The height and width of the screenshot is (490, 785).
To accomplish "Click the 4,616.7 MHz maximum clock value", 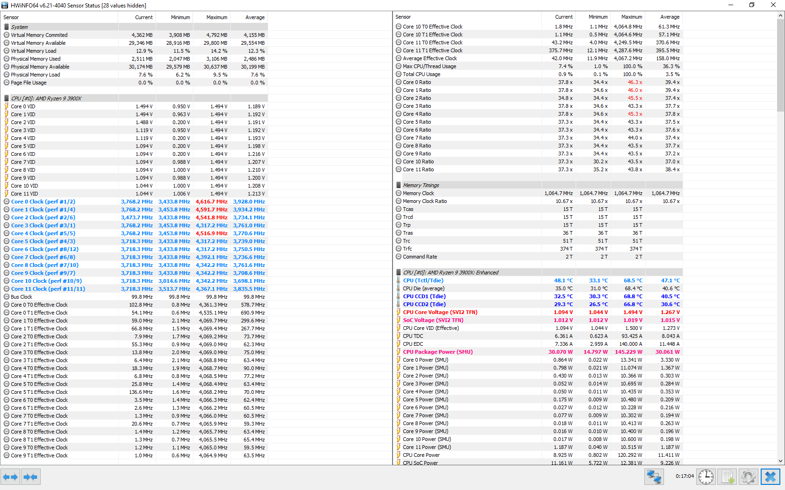I will click(x=212, y=202).
